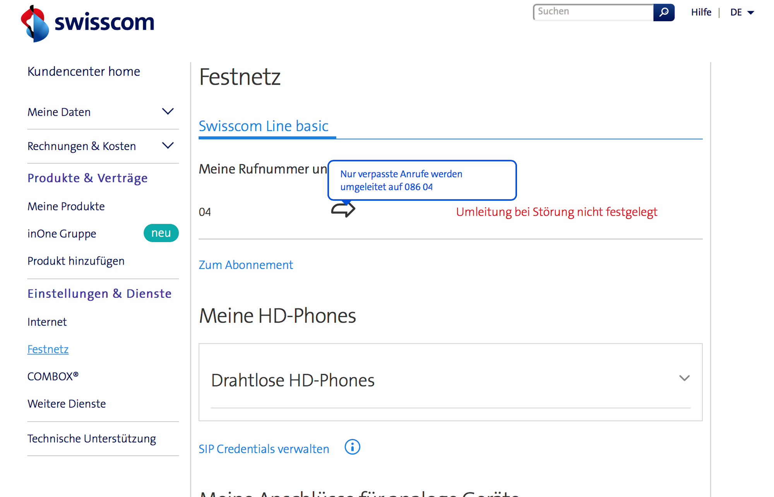Click the Meine HD-Phones heading

(x=277, y=316)
